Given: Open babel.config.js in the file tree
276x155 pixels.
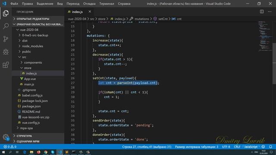Looking at the screenshot, I should [x=38, y=95].
